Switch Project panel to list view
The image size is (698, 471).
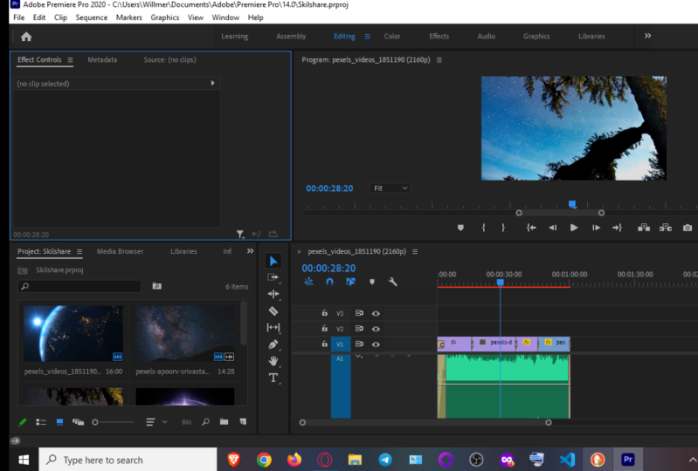(41, 422)
